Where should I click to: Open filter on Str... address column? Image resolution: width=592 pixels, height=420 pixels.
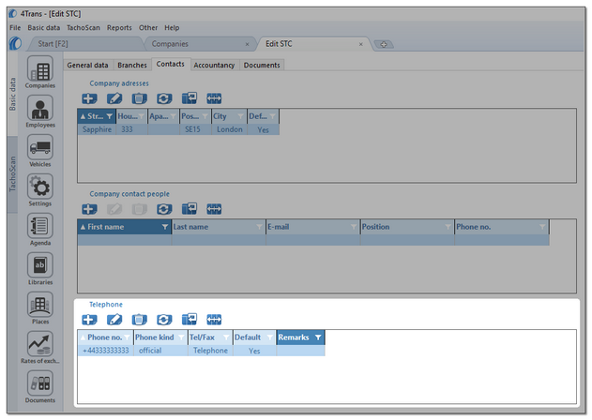point(110,116)
